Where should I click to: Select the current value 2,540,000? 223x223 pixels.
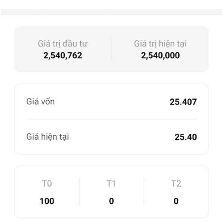(160, 56)
